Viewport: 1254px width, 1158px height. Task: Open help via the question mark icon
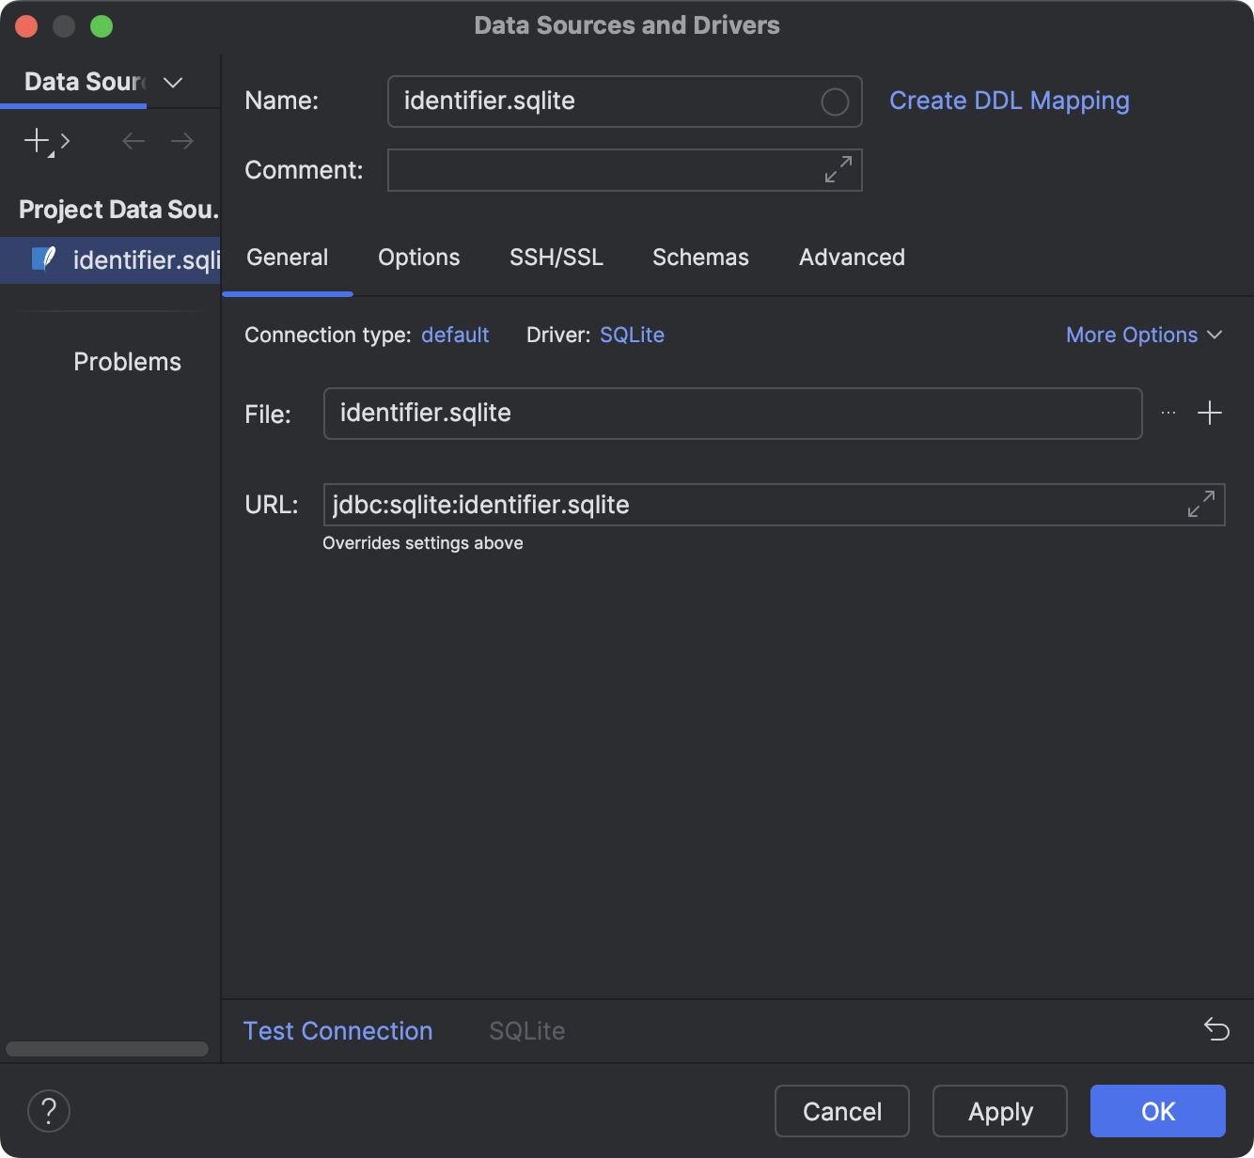pyautogui.click(x=49, y=1111)
